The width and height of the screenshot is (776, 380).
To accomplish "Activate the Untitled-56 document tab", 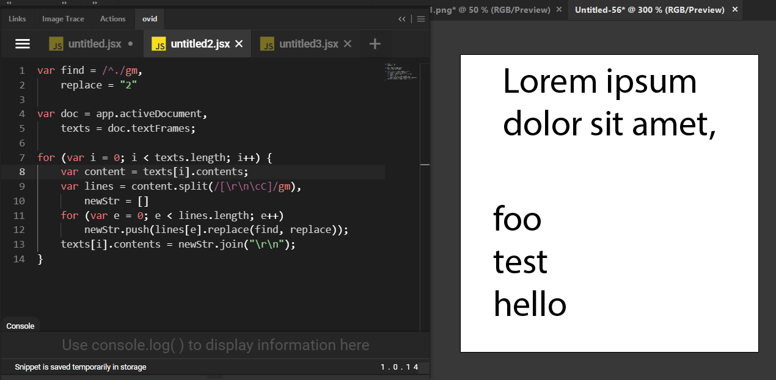I will pos(650,10).
